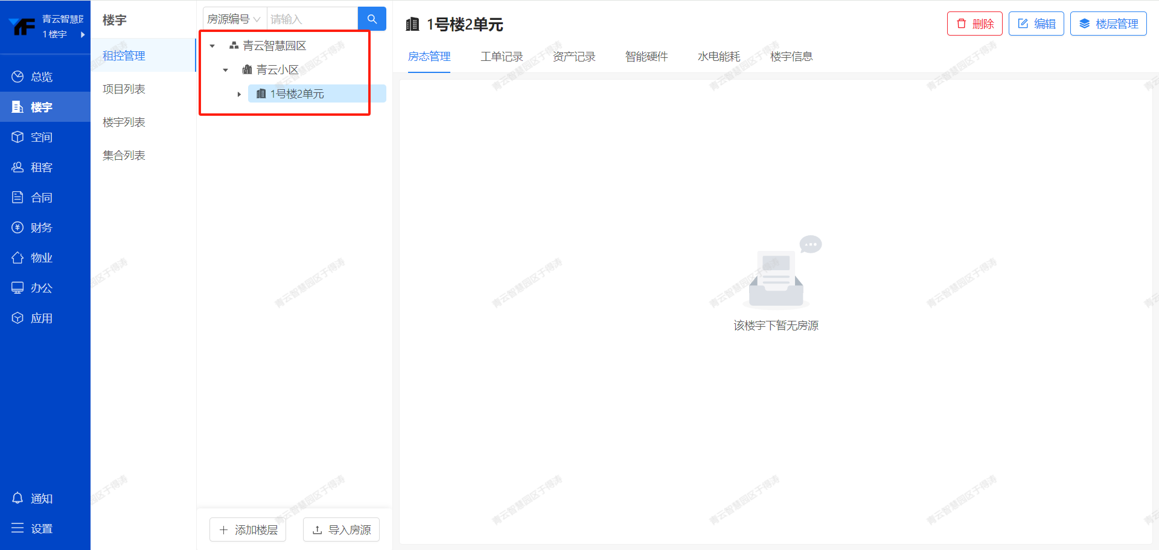
Task: Open the 通知 bell notification icon
Action: [x=18, y=498]
